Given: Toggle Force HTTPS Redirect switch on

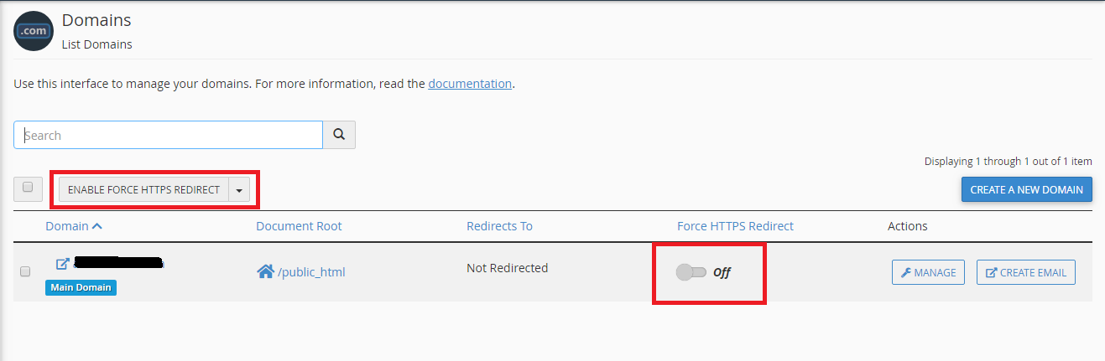Looking at the screenshot, I should click(x=691, y=272).
